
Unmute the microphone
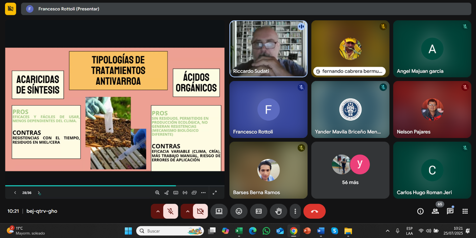[171, 211]
